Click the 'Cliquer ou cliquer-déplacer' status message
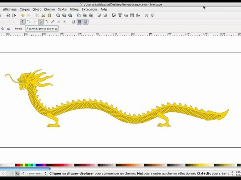Image resolution: width=241 pixels, height=180 pixels. [x=140, y=173]
